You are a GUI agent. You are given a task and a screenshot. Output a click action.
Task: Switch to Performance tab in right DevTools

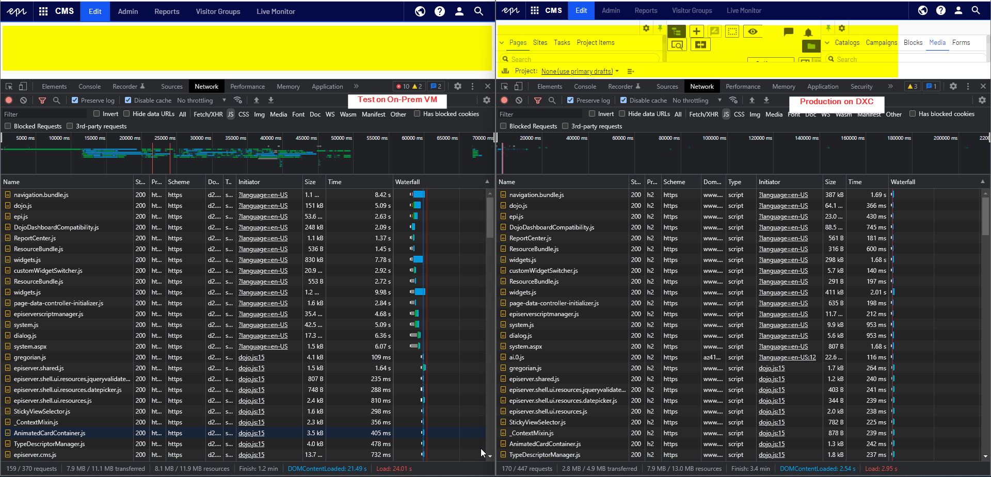pos(742,87)
